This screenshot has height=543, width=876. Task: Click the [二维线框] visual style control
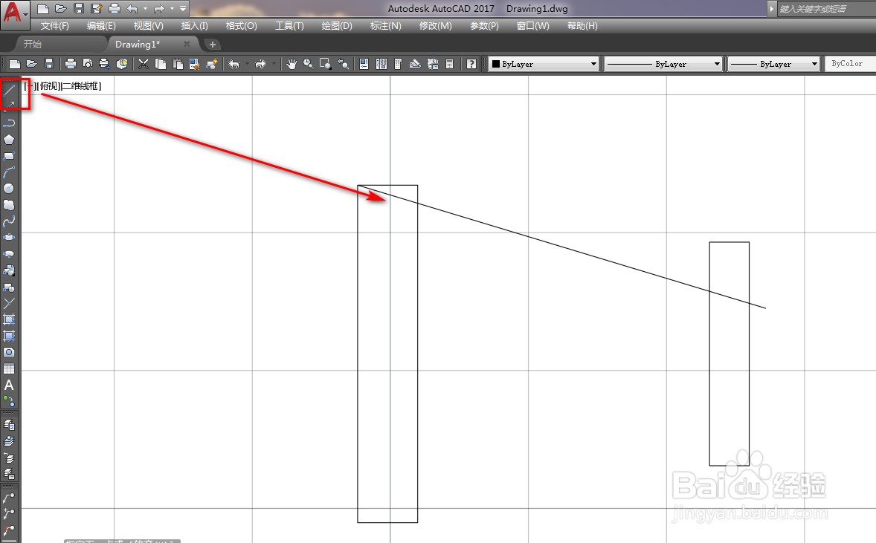point(80,86)
